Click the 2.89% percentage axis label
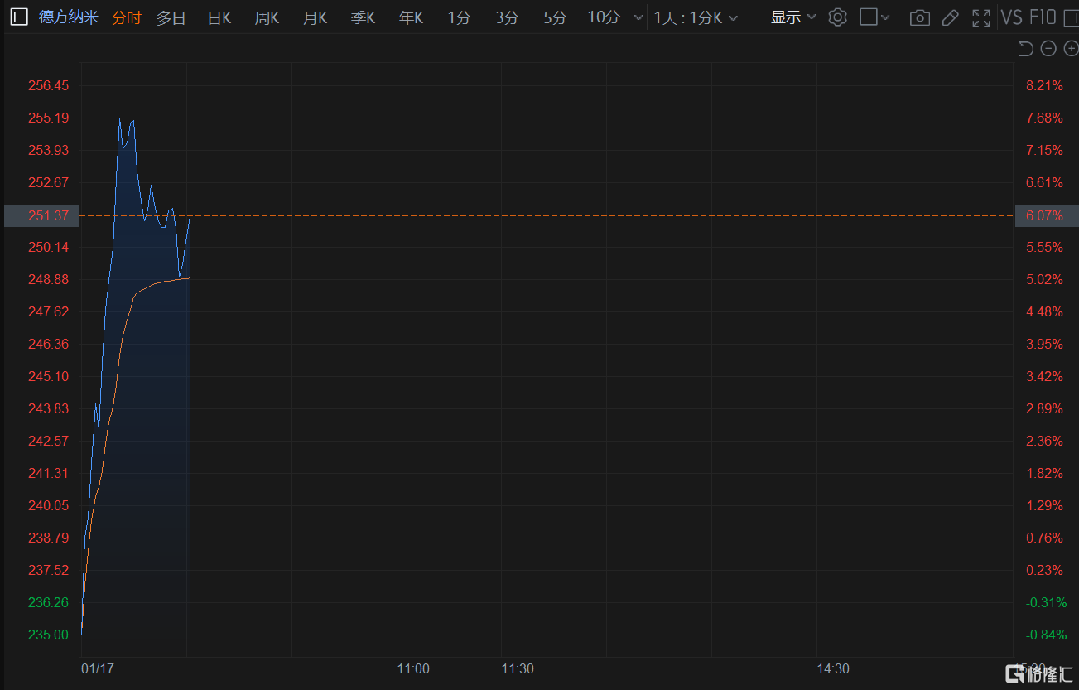 click(1044, 408)
